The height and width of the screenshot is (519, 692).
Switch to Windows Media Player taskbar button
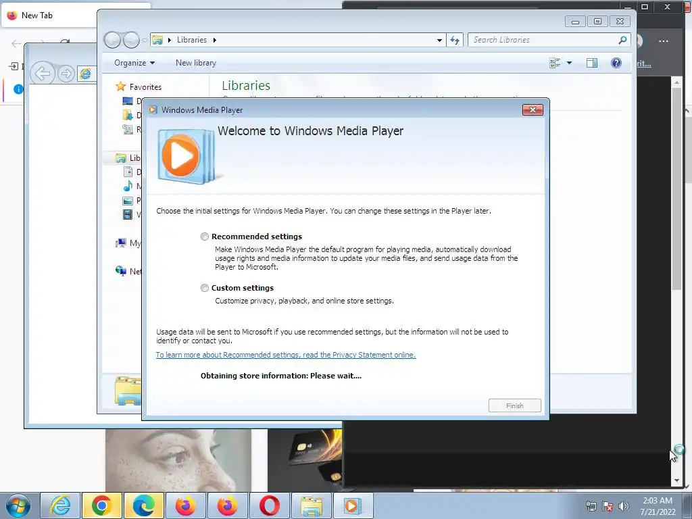click(353, 505)
